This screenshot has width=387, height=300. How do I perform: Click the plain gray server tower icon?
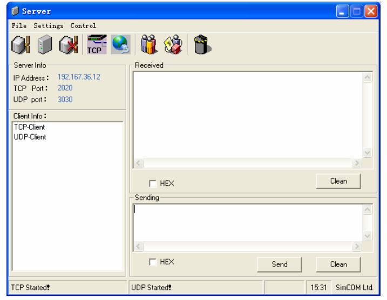45,45
